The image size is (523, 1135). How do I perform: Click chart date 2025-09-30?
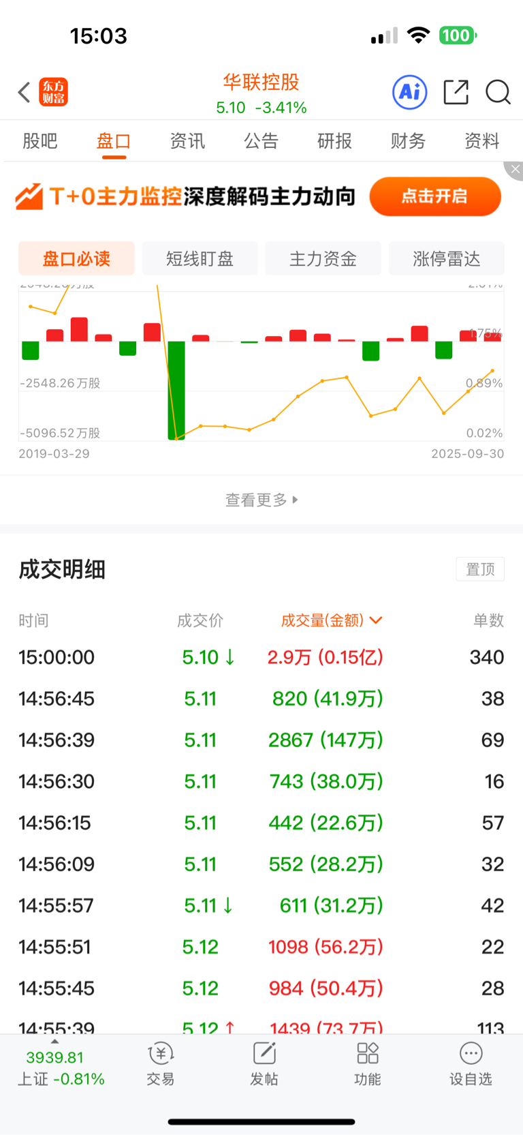click(468, 454)
